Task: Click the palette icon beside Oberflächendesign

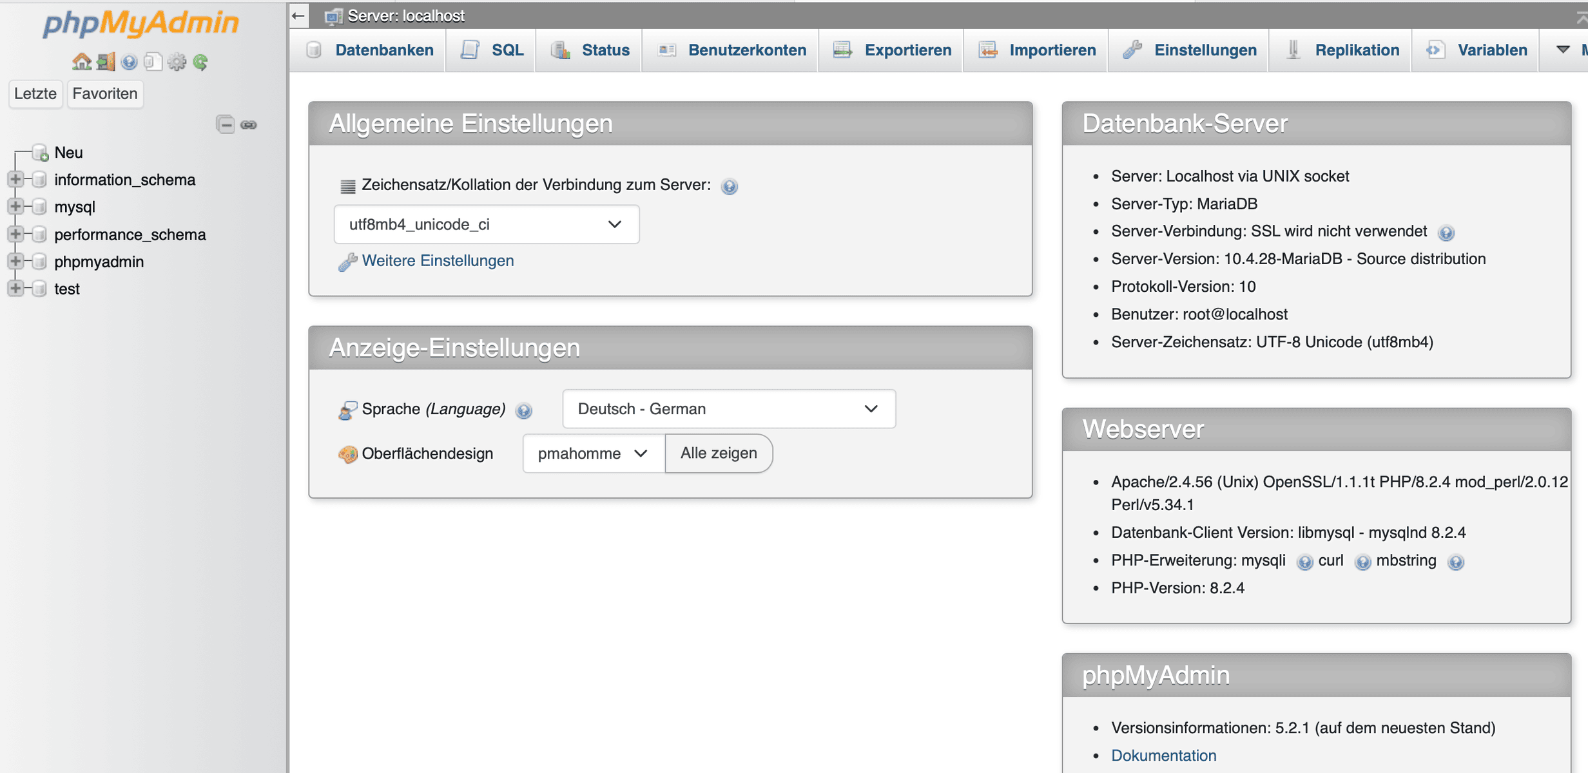Action: tap(347, 454)
